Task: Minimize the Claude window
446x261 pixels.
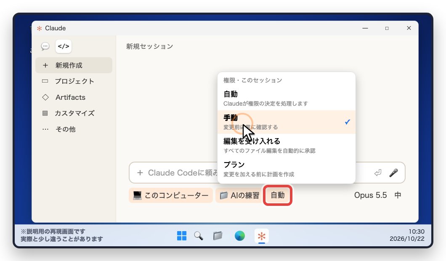Action: coord(365,28)
